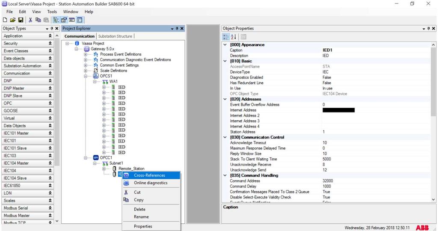Click the DNP Master object type header
This screenshot has height=231, width=438.
coord(27,88)
